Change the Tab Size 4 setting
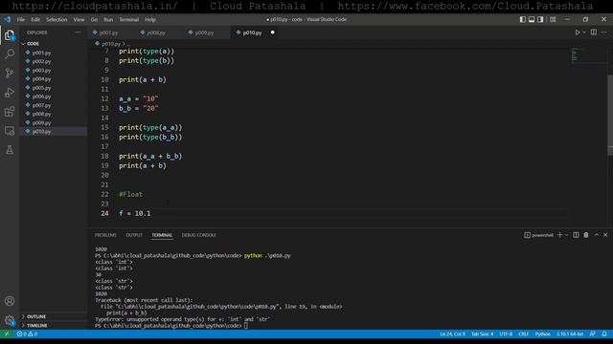 click(482, 333)
